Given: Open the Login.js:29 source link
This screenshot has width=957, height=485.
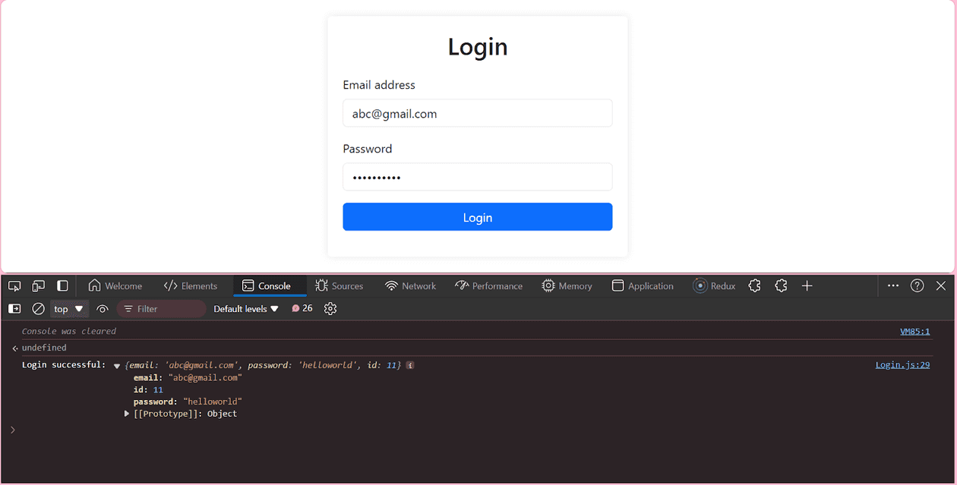Looking at the screenshot, I should pos(902,364).
